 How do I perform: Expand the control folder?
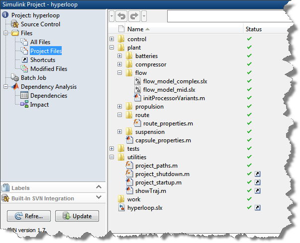click(x=111, y=39)
